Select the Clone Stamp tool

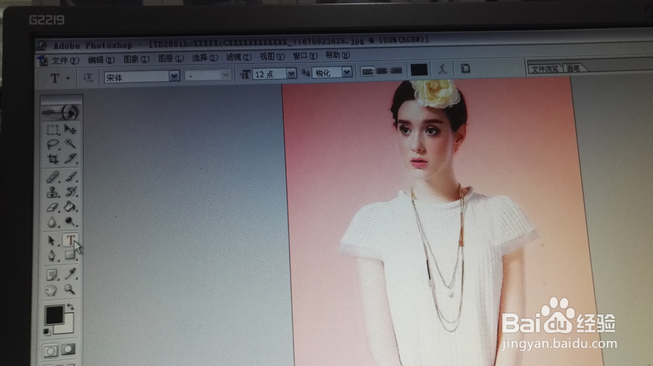52,192
